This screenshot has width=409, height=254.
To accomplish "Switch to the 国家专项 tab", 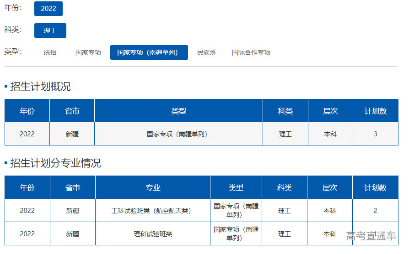I will click(88, 52).
